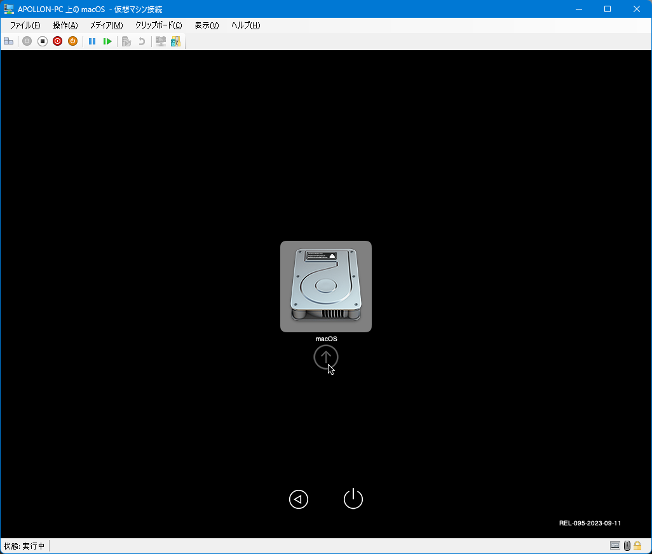652x554 pixels.
Task: Click the keyboard status icon in status bar
Action: point(615,546)
